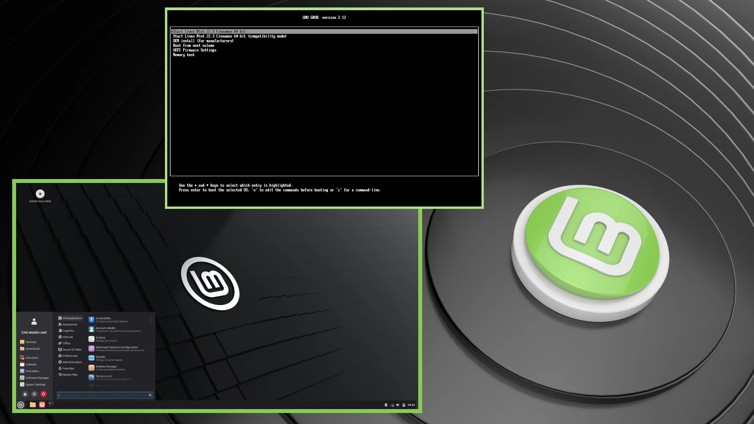Launch Software Manager from favorites
This screenshot has height=424, width=754.
click(35, 378)
